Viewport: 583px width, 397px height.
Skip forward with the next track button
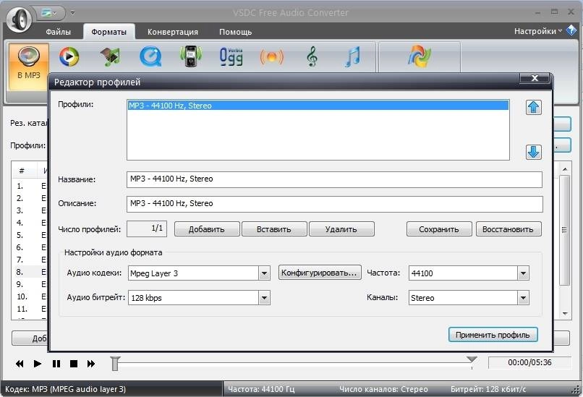[91, 364]
